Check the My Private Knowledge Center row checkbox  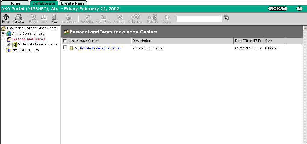[x=65, y=48]
